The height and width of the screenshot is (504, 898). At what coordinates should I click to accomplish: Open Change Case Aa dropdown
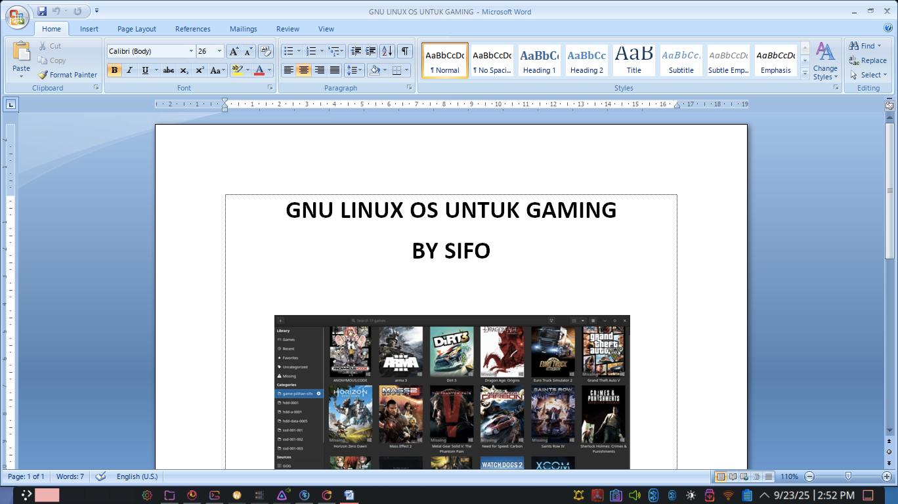coord(217,70)
